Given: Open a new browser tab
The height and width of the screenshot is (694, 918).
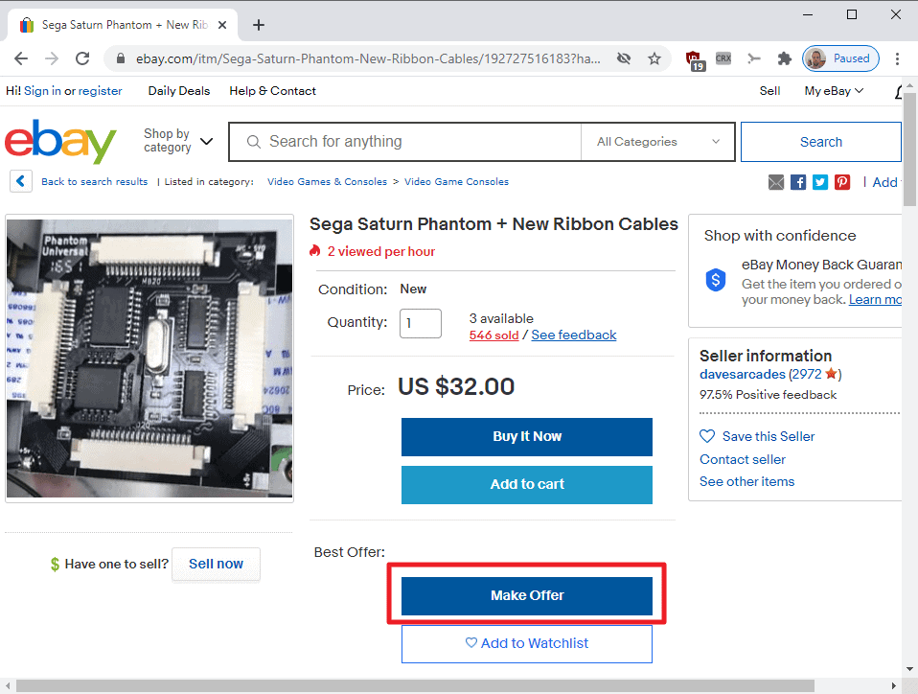Looking at the screenshot, I should click(x=259, y=25).
